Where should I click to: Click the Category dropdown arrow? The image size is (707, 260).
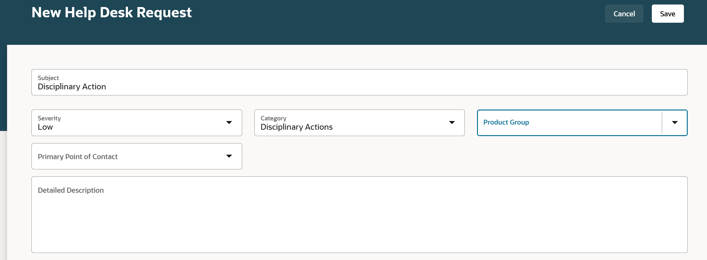point(452,123)
